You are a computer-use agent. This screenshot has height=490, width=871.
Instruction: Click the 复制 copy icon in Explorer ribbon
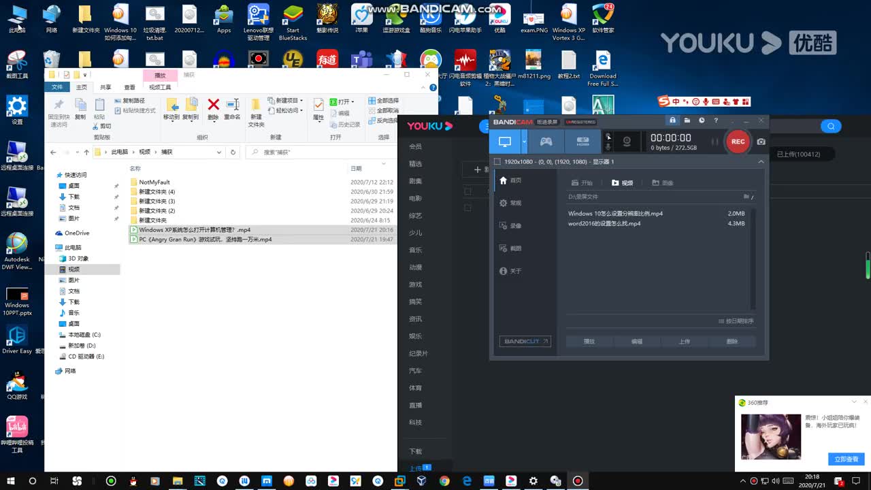tap(80, 105)
